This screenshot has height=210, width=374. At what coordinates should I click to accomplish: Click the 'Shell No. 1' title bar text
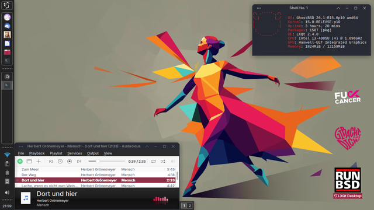(x=299, y=8)
